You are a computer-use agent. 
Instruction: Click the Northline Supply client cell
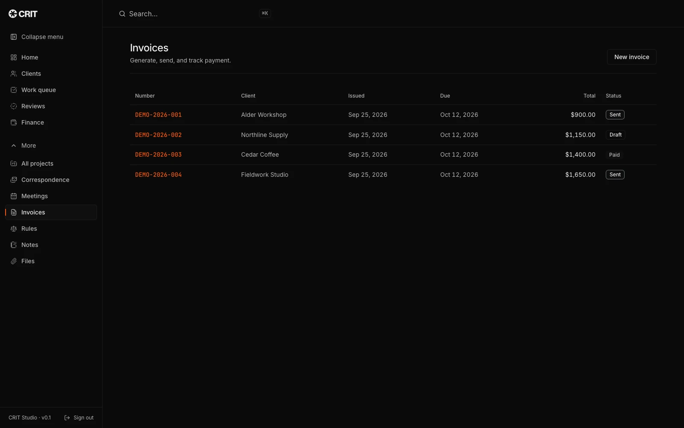[x=265, y=135]
